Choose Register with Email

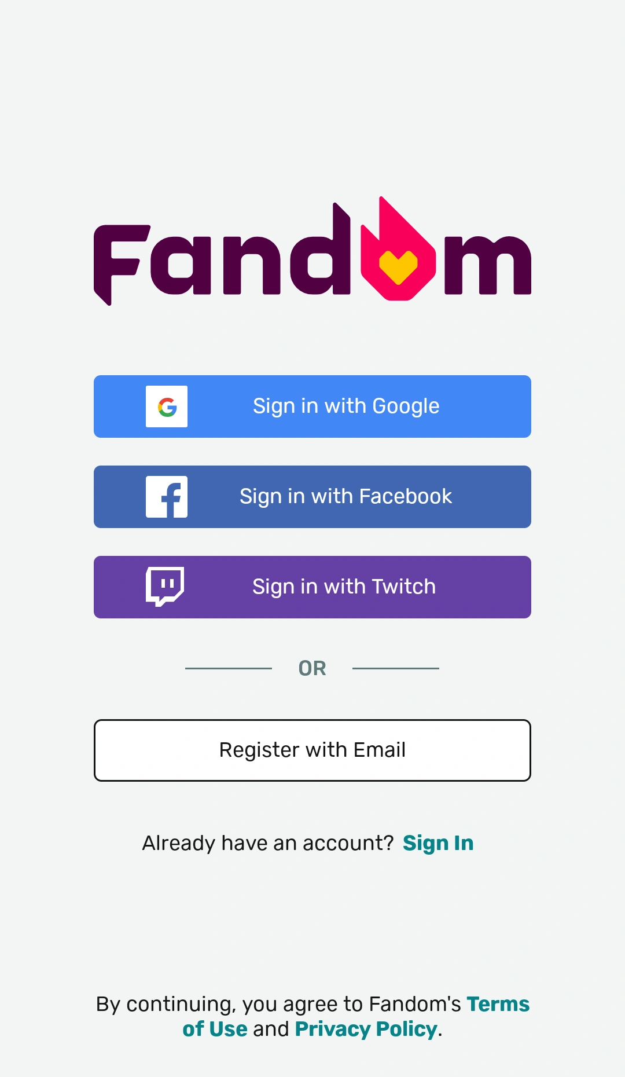pyautogui.click(x=312, y=750)
